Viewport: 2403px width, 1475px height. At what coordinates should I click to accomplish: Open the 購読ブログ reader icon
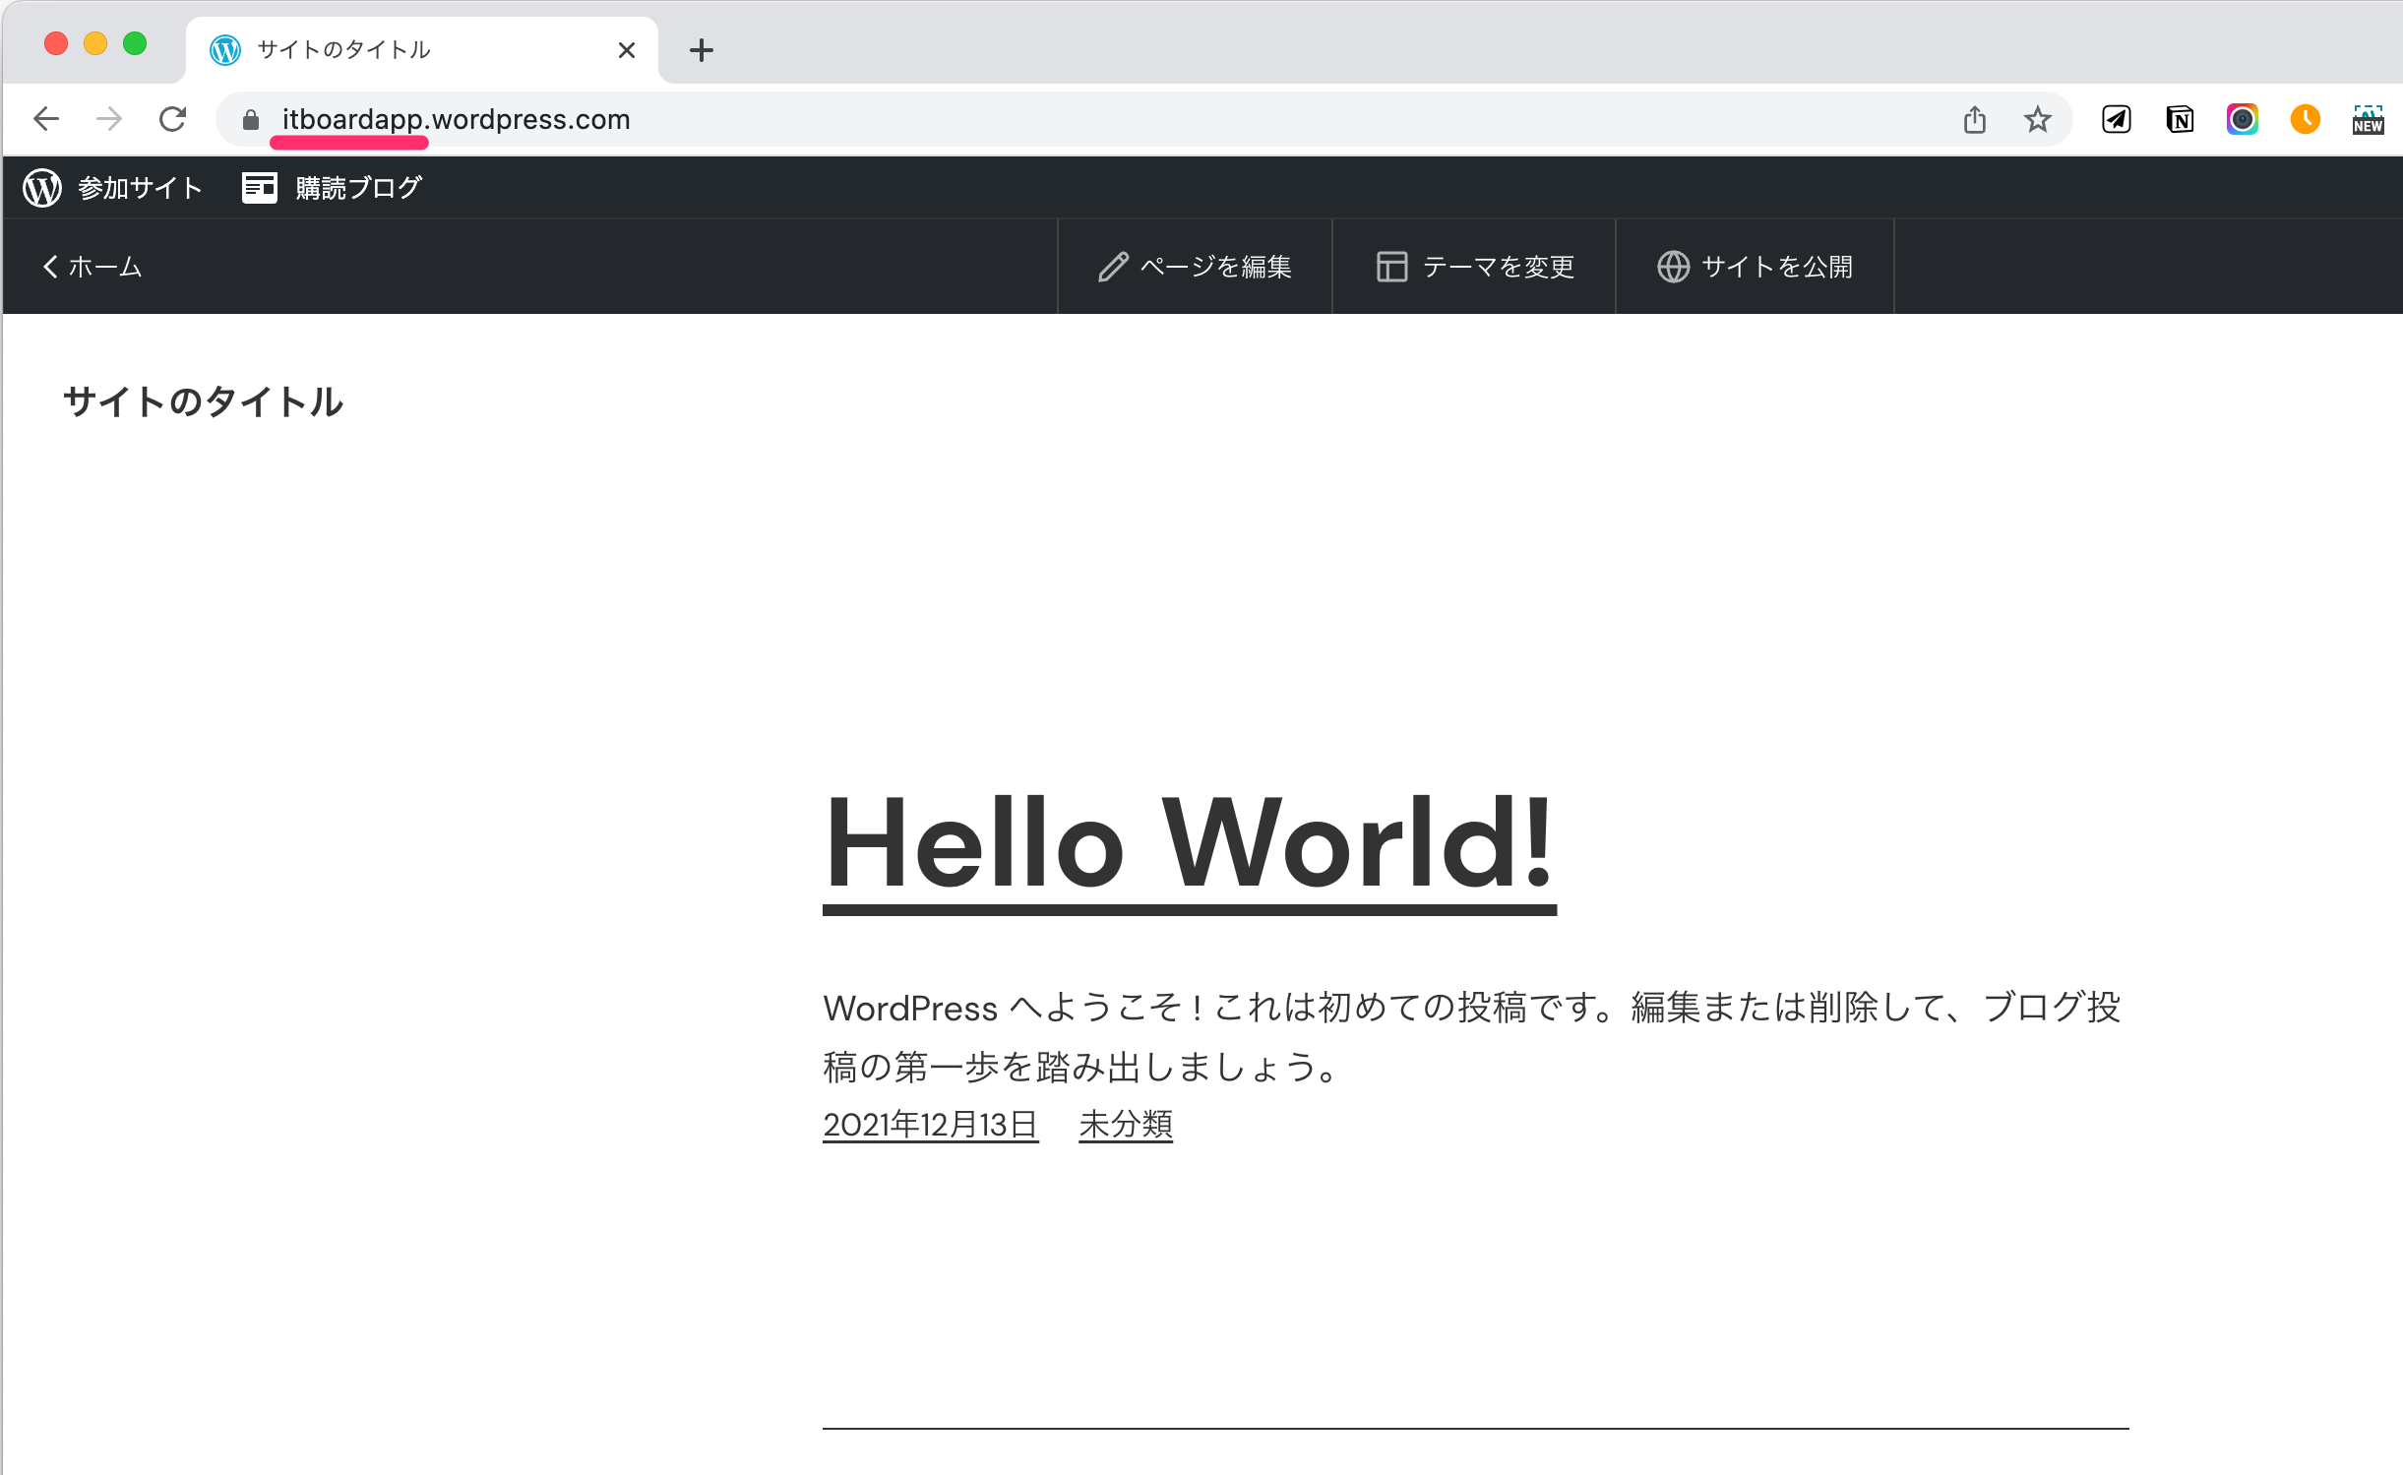tap(260, 187)
